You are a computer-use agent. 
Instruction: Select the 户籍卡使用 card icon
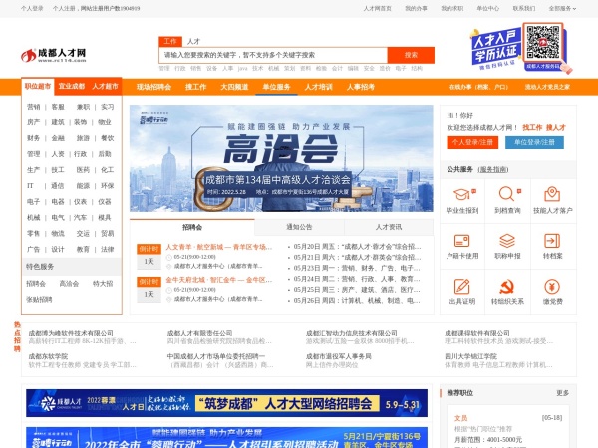(x=462, y=239)
